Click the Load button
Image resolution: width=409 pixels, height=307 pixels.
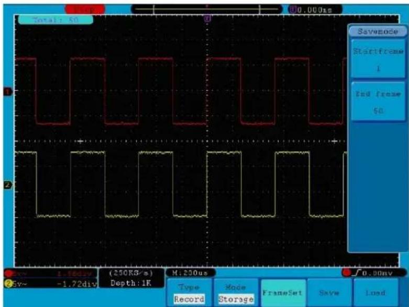[x=375, y=293]
